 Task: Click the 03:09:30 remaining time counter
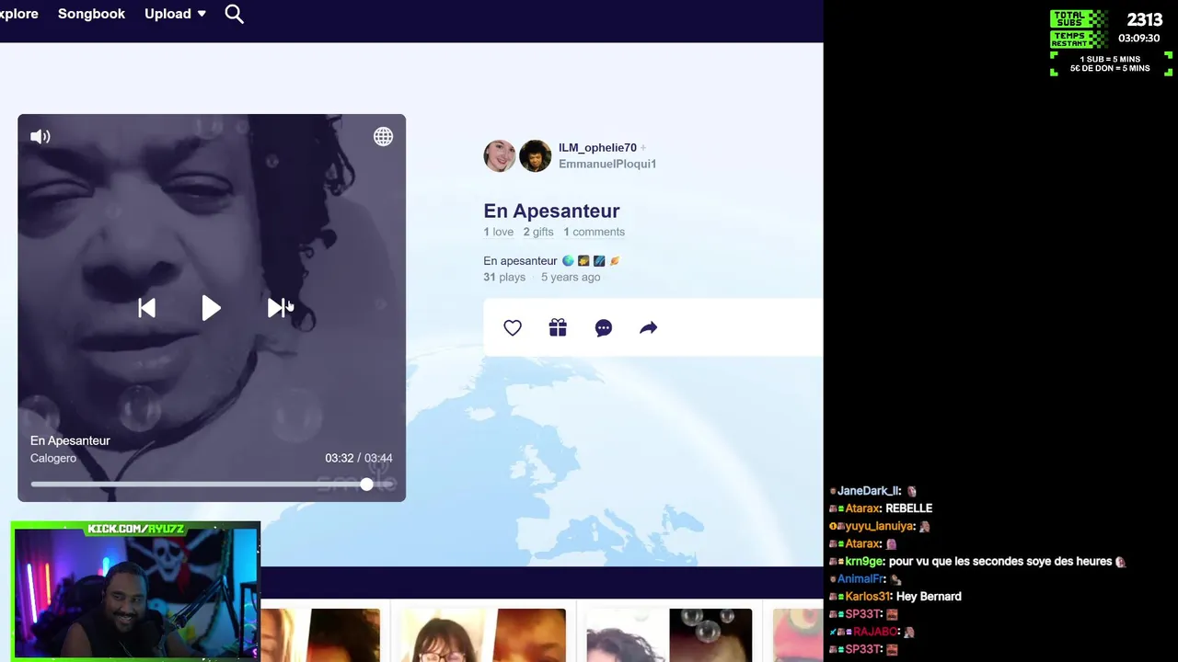1138,39
